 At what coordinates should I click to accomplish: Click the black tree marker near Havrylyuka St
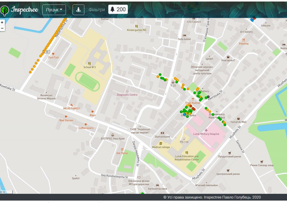pyautogui.click(x=208, y=97)
